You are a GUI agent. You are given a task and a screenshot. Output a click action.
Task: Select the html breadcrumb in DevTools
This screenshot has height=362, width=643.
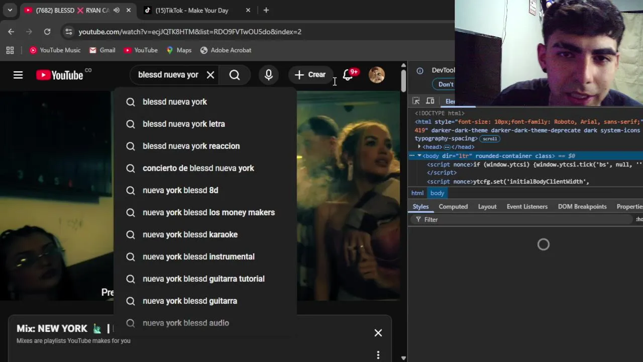[x=417, y=193]
